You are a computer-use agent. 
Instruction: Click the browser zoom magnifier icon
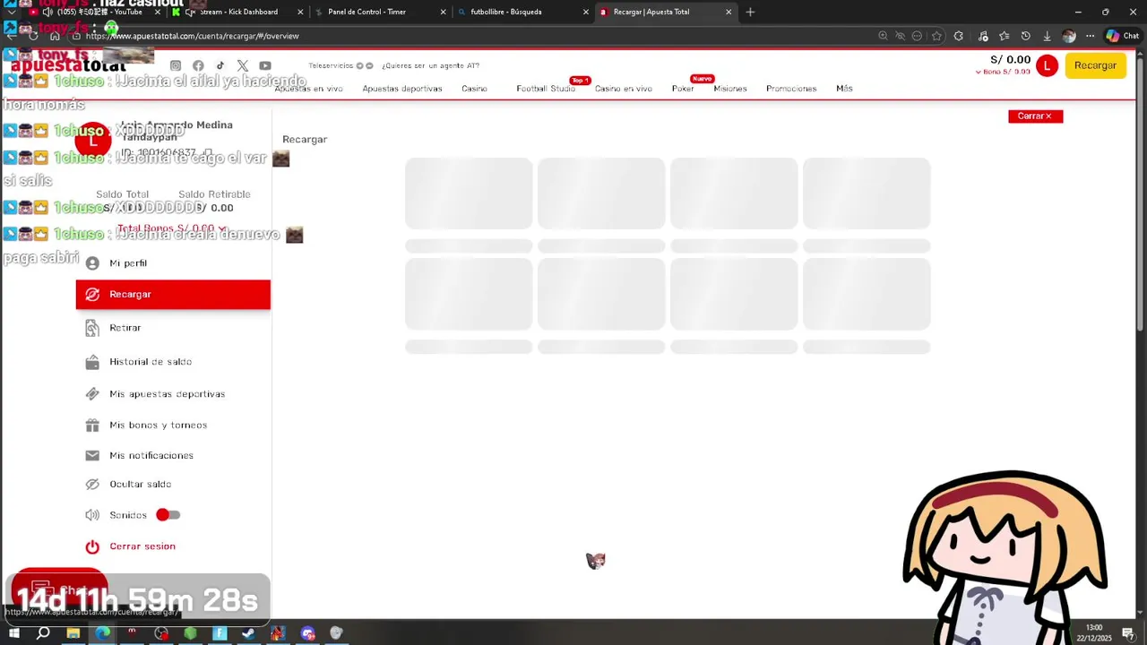(884, 36)
